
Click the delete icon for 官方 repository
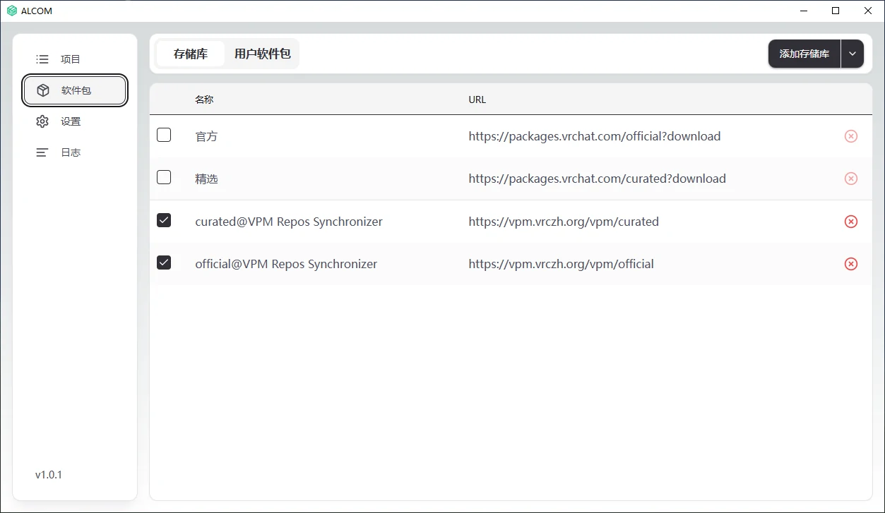[x=851, y=136]
